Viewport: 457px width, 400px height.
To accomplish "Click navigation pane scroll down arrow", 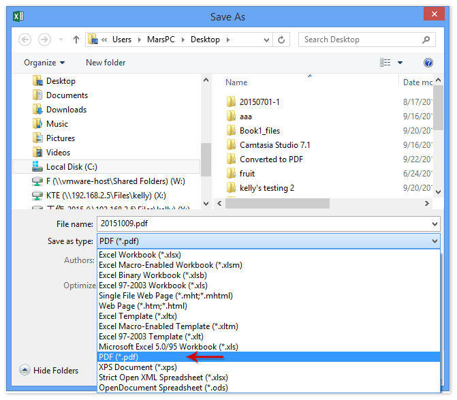I will [206, 204].
